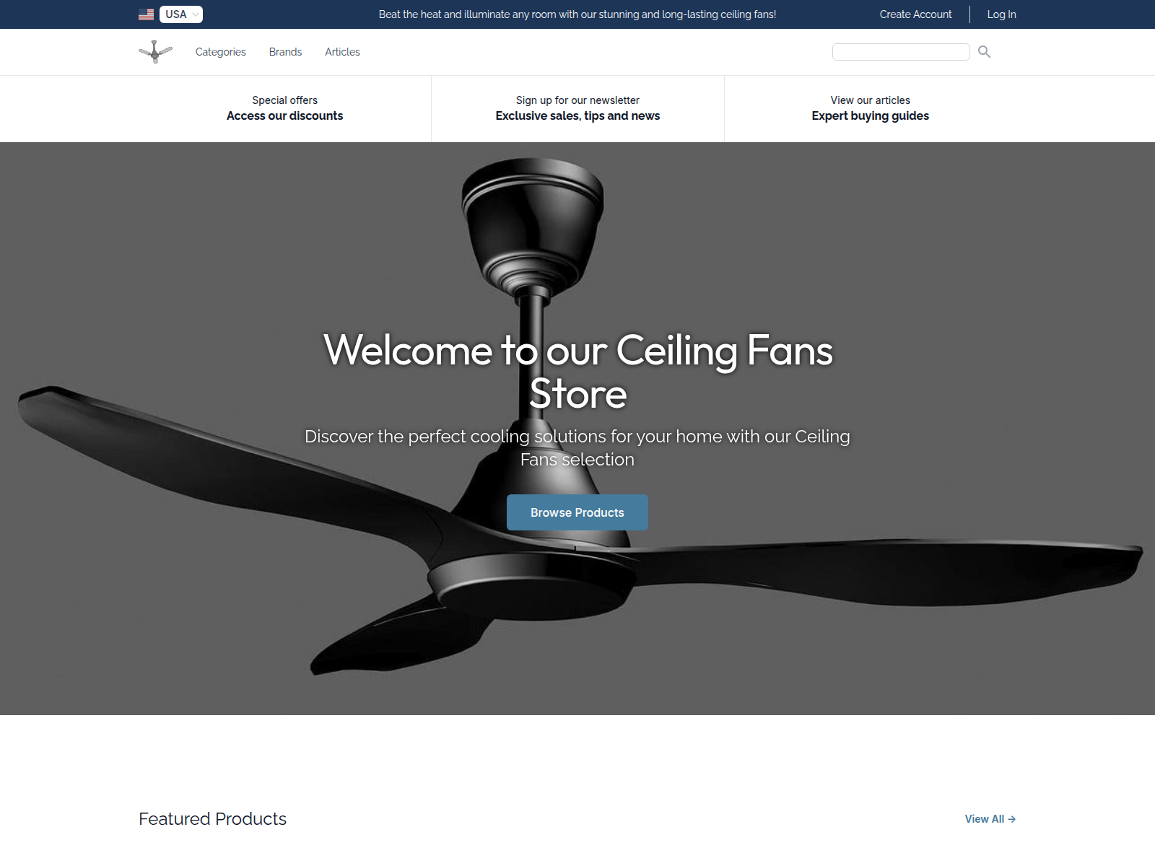This screenshot has width=1155, height=866.
Task: Click the US flag icon
Action: click(x=146, y=13)
